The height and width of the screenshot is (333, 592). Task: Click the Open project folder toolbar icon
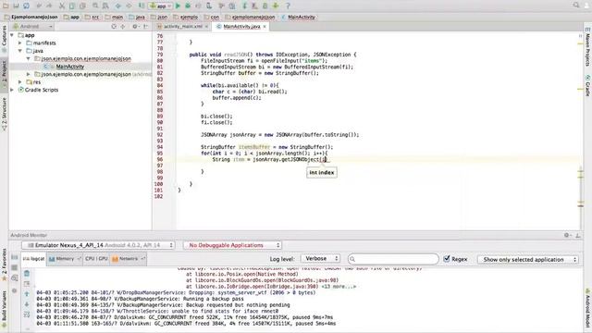point(6,6)
